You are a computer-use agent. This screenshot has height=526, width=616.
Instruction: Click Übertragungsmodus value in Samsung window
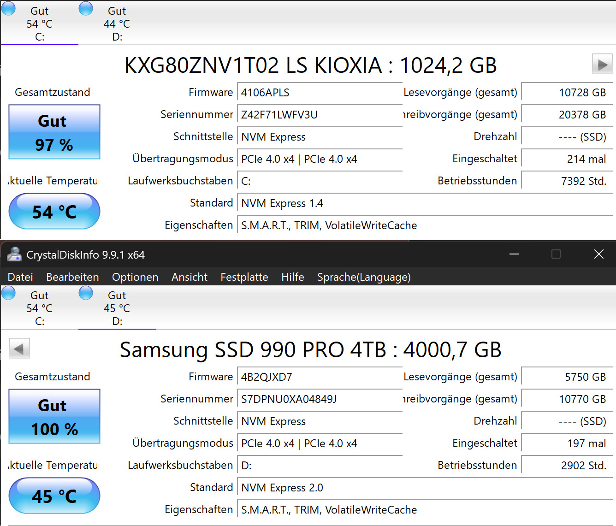[320, 443]
